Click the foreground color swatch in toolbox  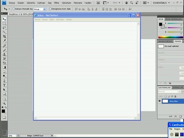(x=3, y=111)
